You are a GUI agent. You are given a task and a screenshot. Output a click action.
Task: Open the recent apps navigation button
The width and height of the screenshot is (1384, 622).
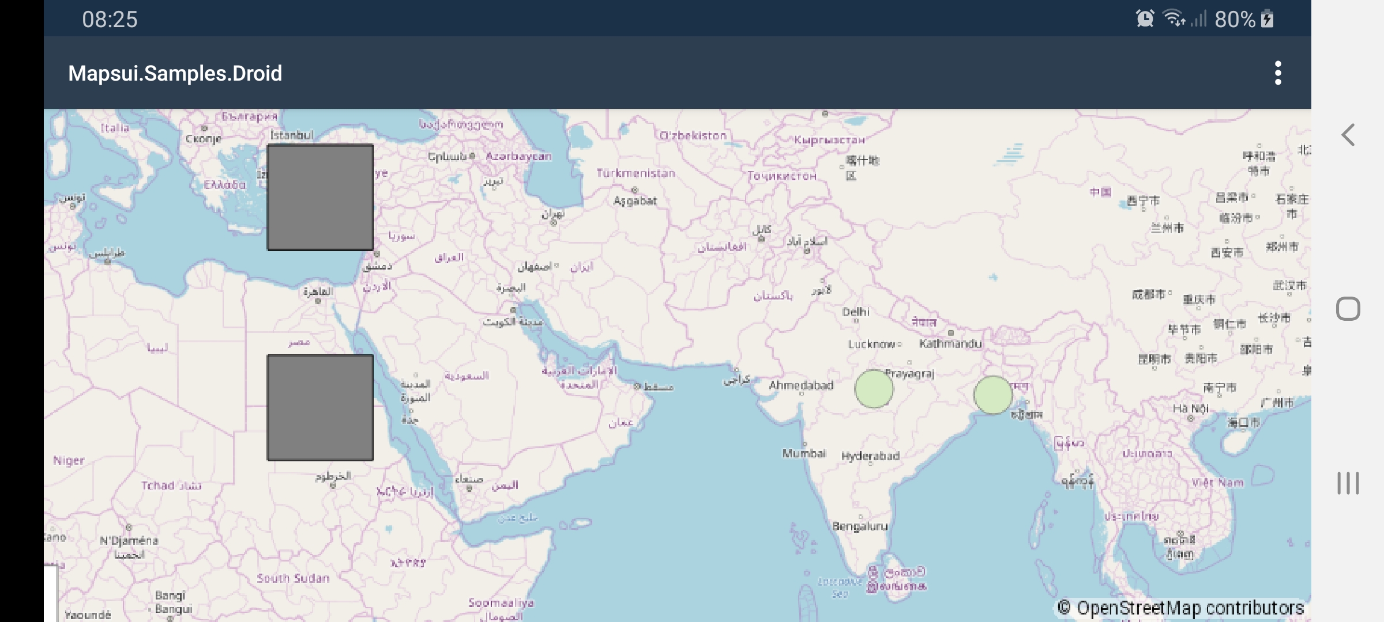(x=1348, y=483)
